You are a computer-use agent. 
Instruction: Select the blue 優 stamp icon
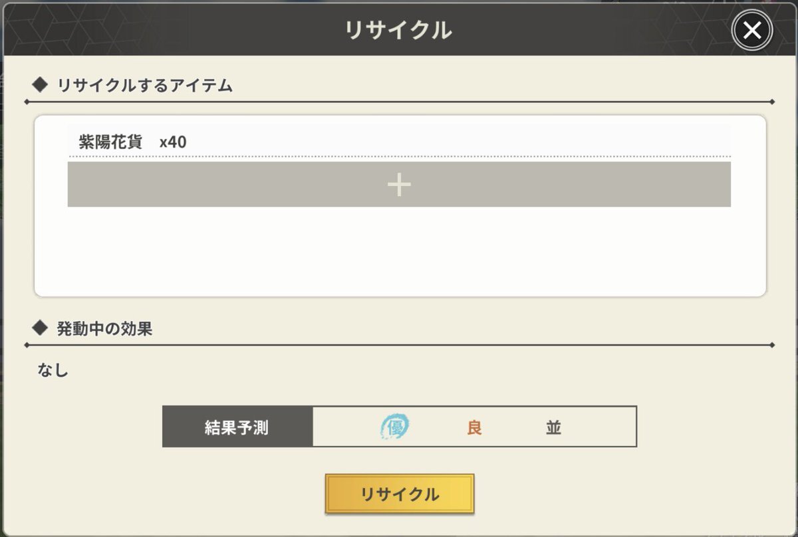pyautogui.click(x=394, y=427)
